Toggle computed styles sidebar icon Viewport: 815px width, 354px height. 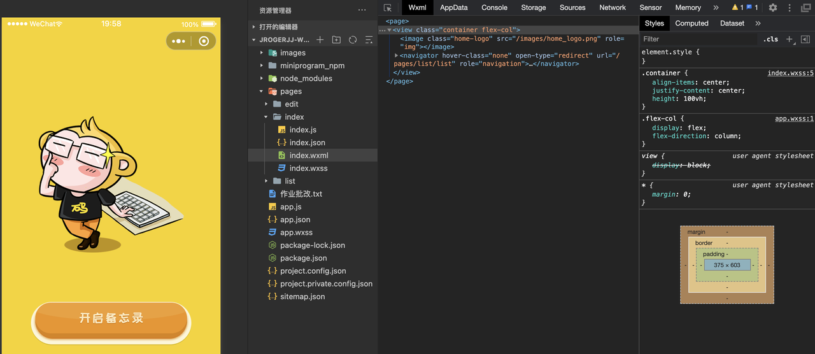tap(805, 39)
